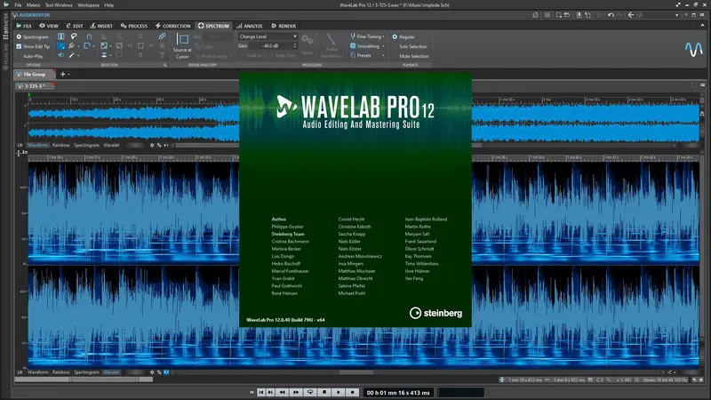Switch lower display to Spectrogram view

click(x=86, y=372)
